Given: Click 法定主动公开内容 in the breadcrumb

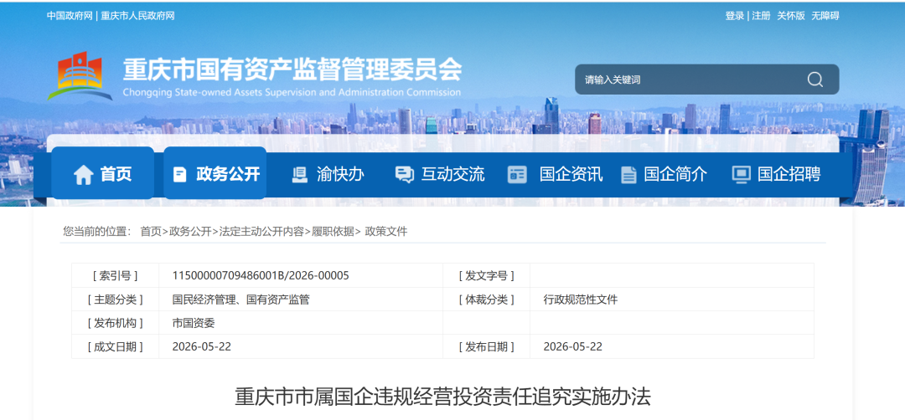Looking at the screenshot, I should pos(261,232).
